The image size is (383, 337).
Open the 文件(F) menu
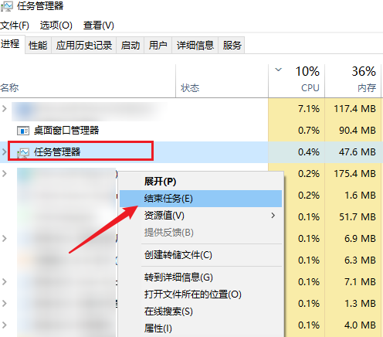[x=15, y=26]
